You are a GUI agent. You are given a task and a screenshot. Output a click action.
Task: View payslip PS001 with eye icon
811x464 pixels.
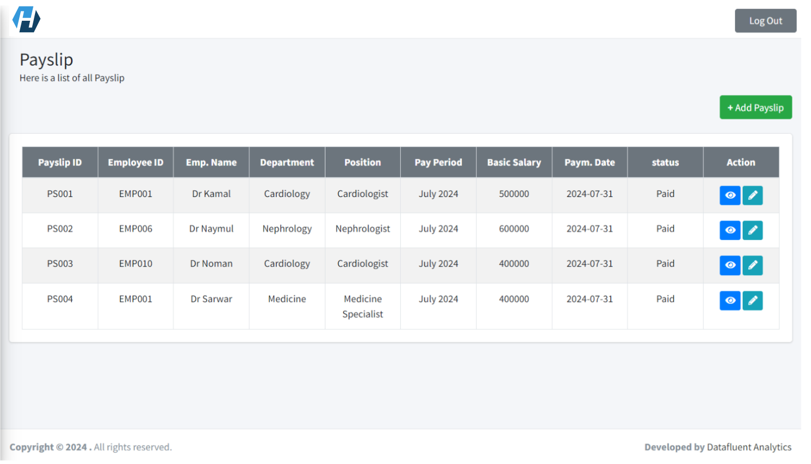[730, 195]
